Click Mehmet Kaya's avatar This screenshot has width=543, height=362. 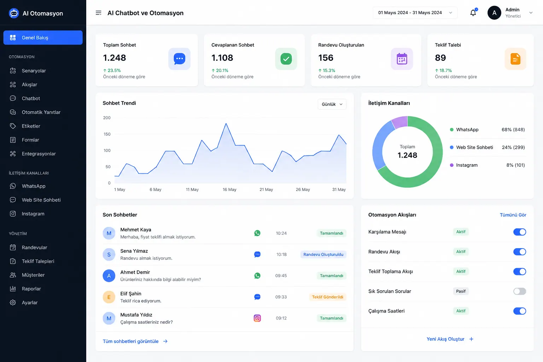[109, 233]
